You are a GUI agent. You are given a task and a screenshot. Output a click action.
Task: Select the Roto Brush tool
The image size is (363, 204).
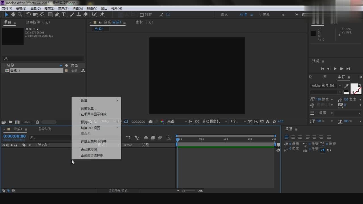(94, 14)
